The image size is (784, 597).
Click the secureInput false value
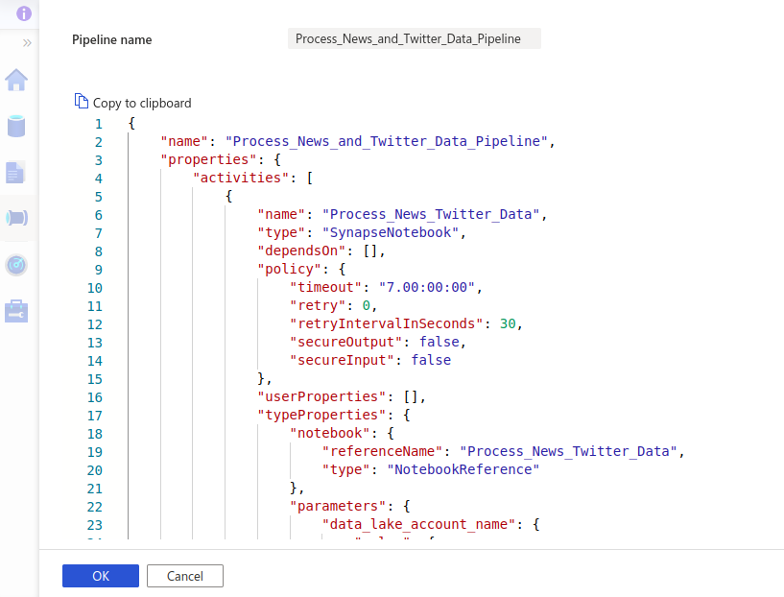point(431,361)
